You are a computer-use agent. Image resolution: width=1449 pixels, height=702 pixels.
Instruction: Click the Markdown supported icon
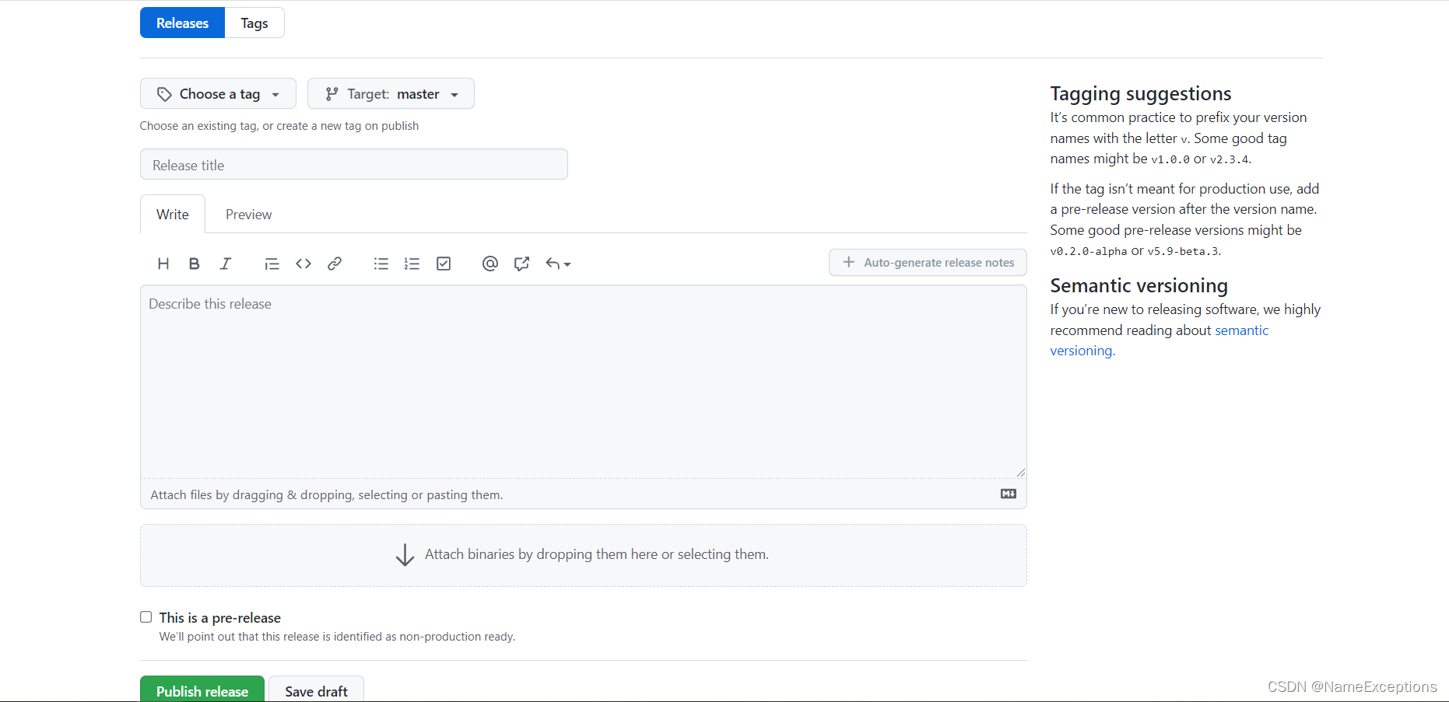coord(1009,494)
